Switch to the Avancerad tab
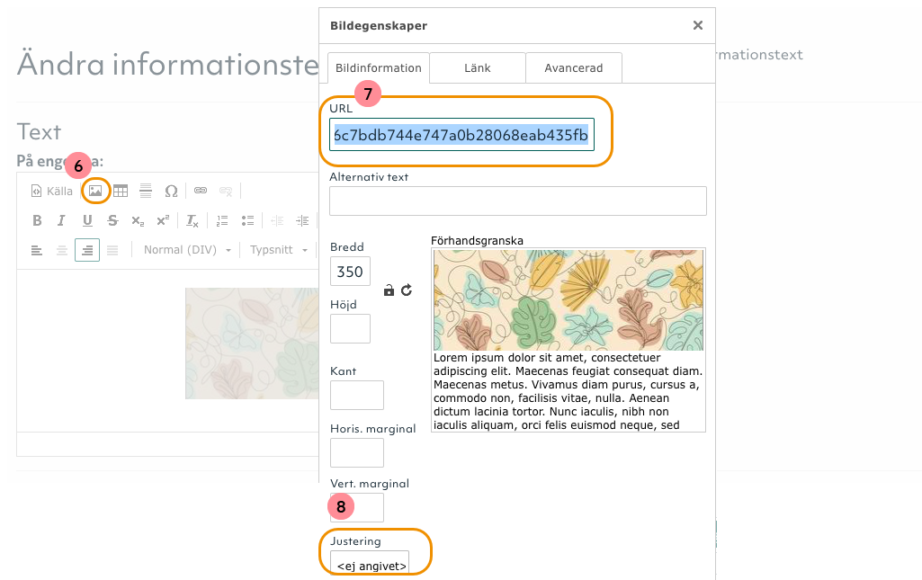This screenshot has height=580, width=922. pos(574,67)
